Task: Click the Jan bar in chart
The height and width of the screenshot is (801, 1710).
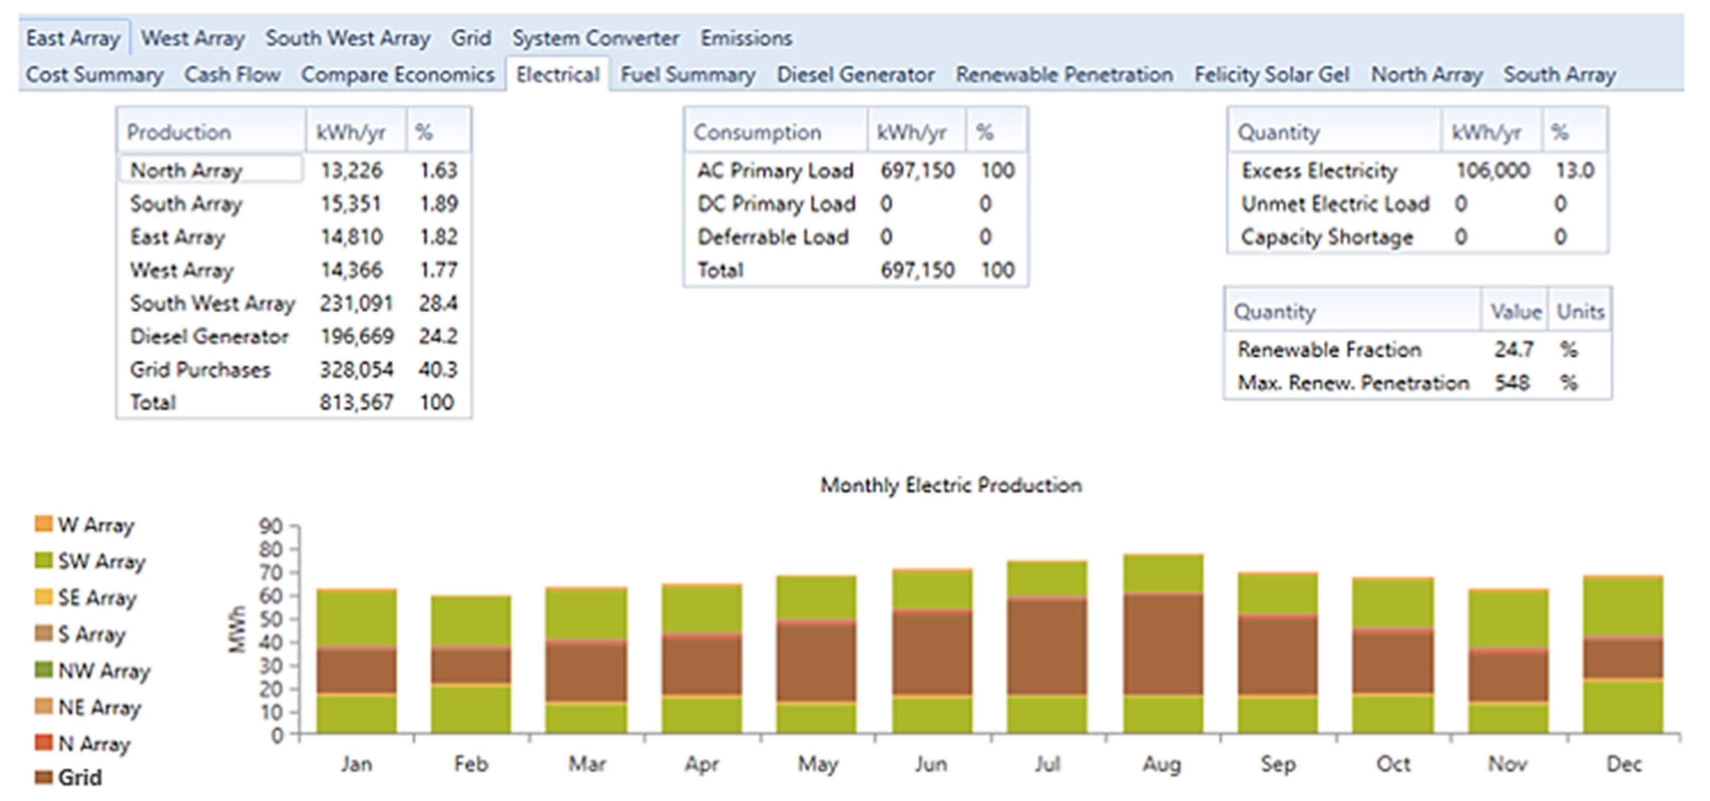Action: coord(356,660)
